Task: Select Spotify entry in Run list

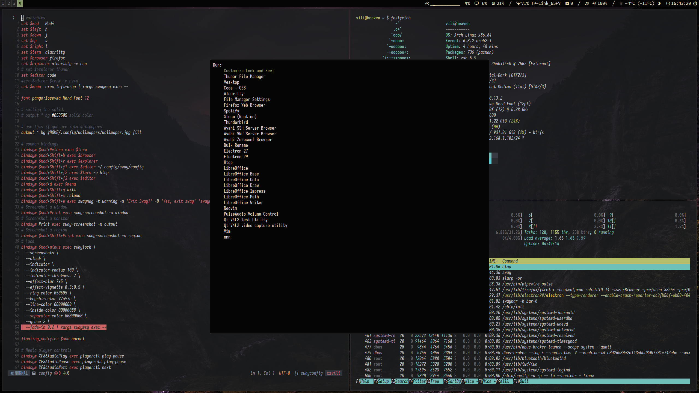Action: click(x=231, y=111)
